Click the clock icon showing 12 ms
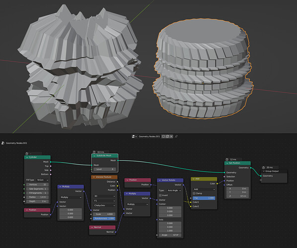The width and height of the screenshot is (297, 248). coord(227,159)
